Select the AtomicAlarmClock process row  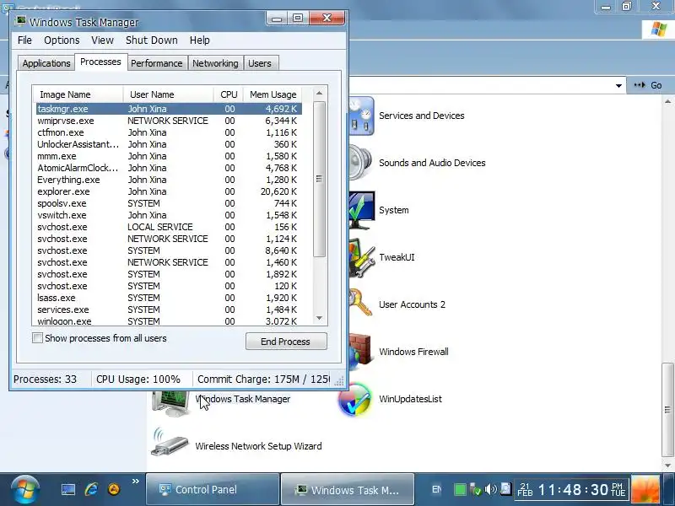[170, 168]
